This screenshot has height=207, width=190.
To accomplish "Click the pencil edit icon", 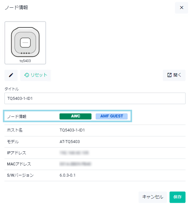I will coord(11,75).
